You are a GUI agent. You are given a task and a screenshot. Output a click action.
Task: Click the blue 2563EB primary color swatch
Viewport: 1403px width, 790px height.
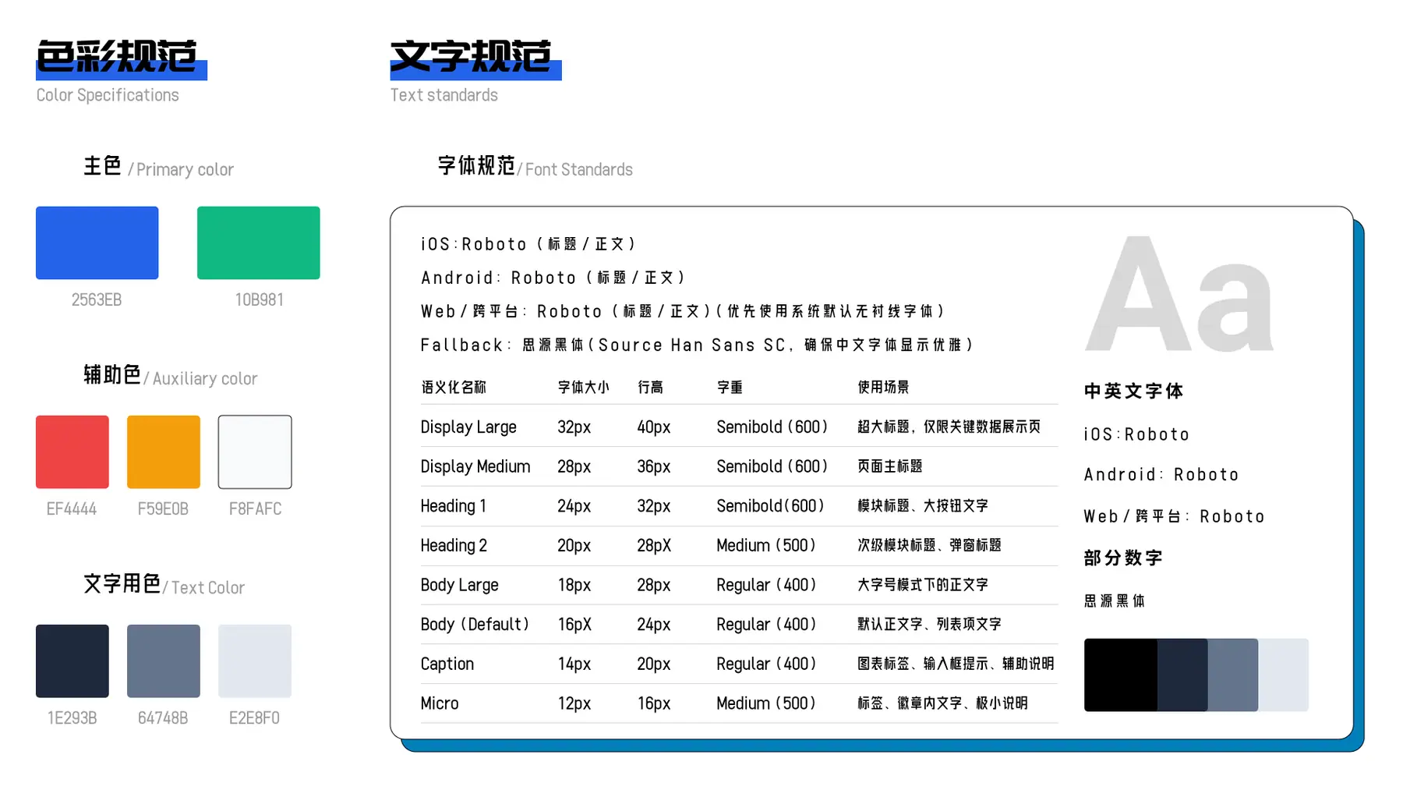(97, 243)
